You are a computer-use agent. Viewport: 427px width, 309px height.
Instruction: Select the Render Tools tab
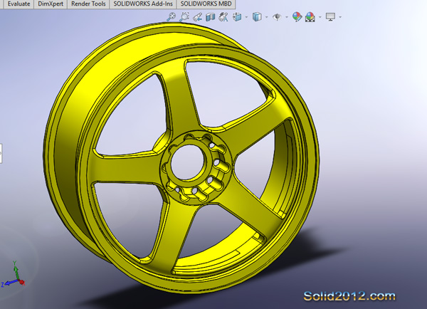(88, 4)
